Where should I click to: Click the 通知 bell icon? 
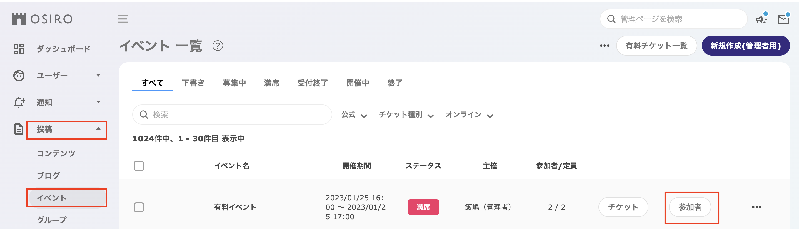19,102
